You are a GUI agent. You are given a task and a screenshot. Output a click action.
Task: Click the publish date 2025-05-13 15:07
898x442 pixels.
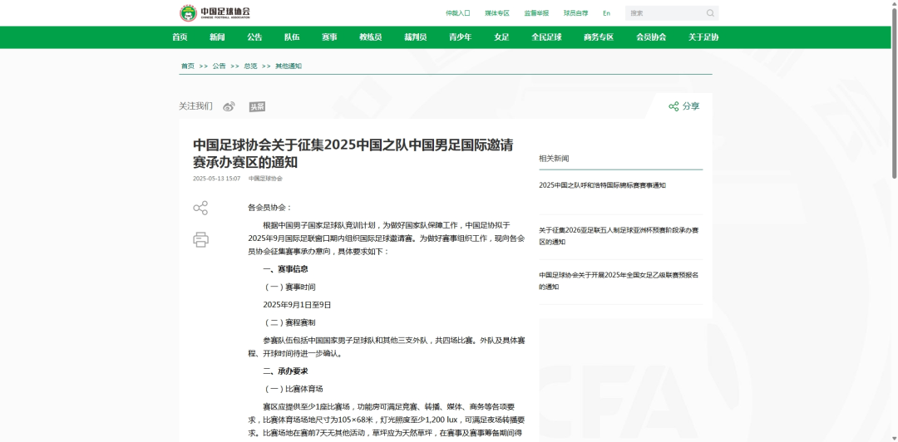pyautogui.click(x=216, y=179)
